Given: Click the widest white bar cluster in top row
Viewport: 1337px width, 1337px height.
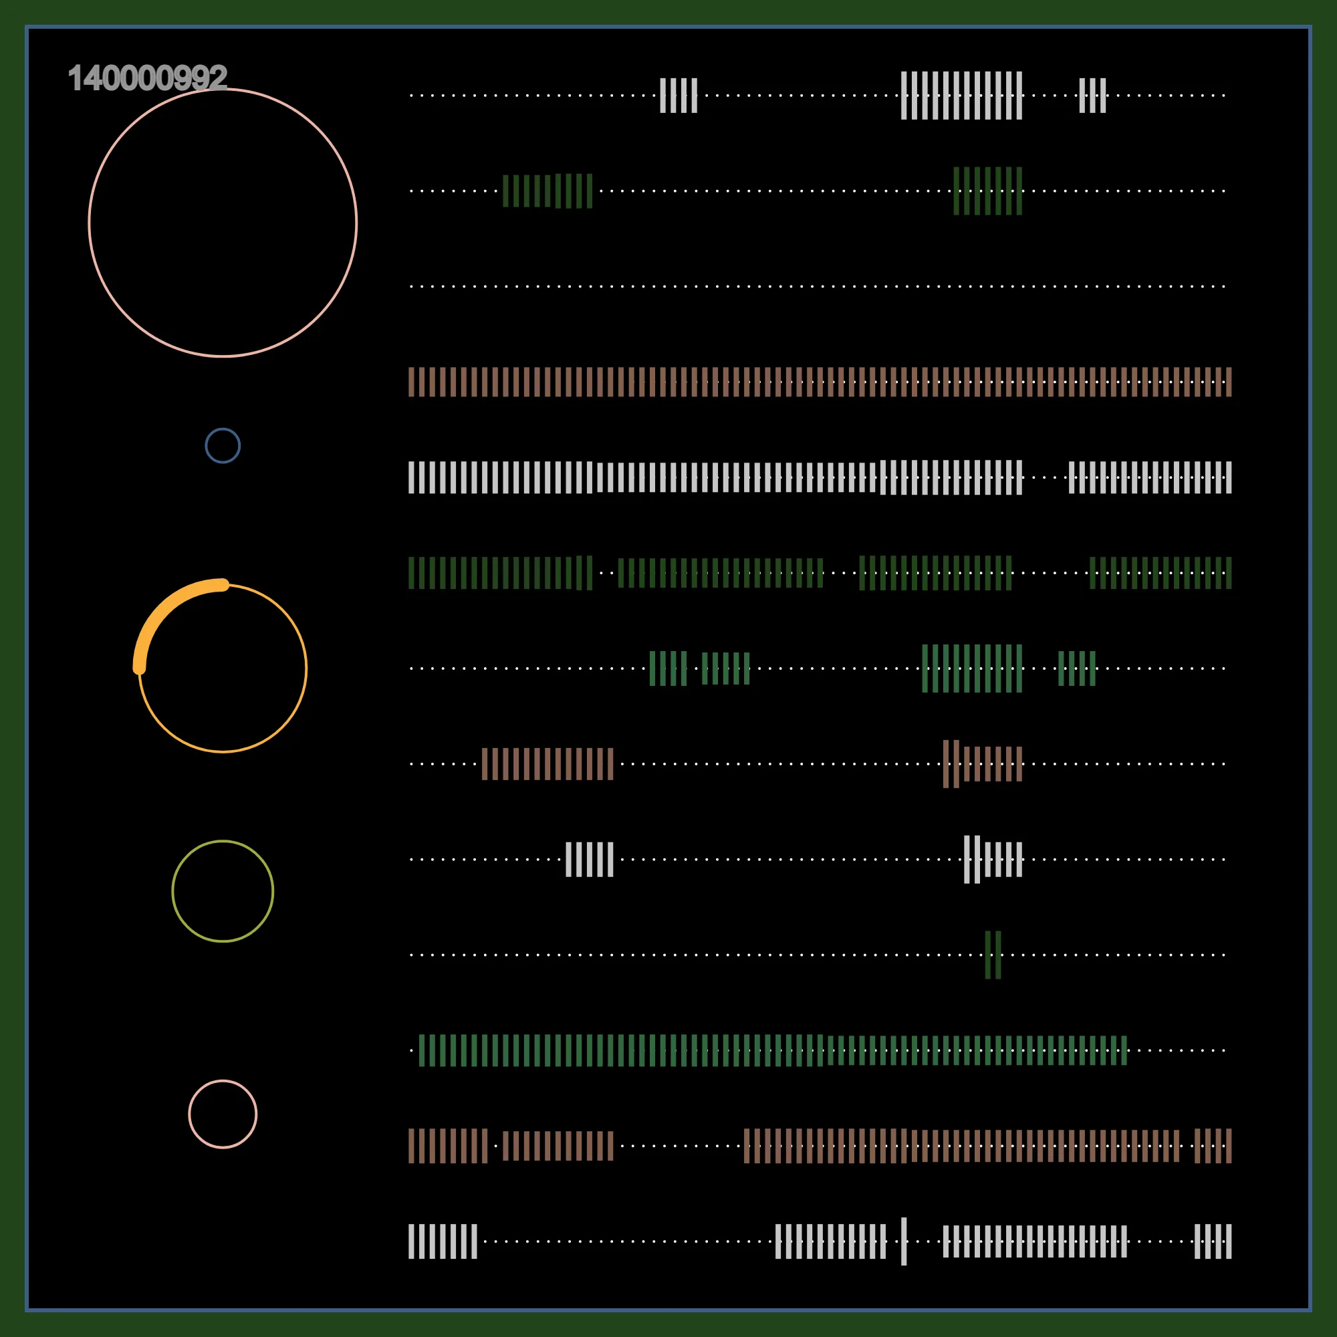Looking at the screenshot, I should [x=961, y=96].
